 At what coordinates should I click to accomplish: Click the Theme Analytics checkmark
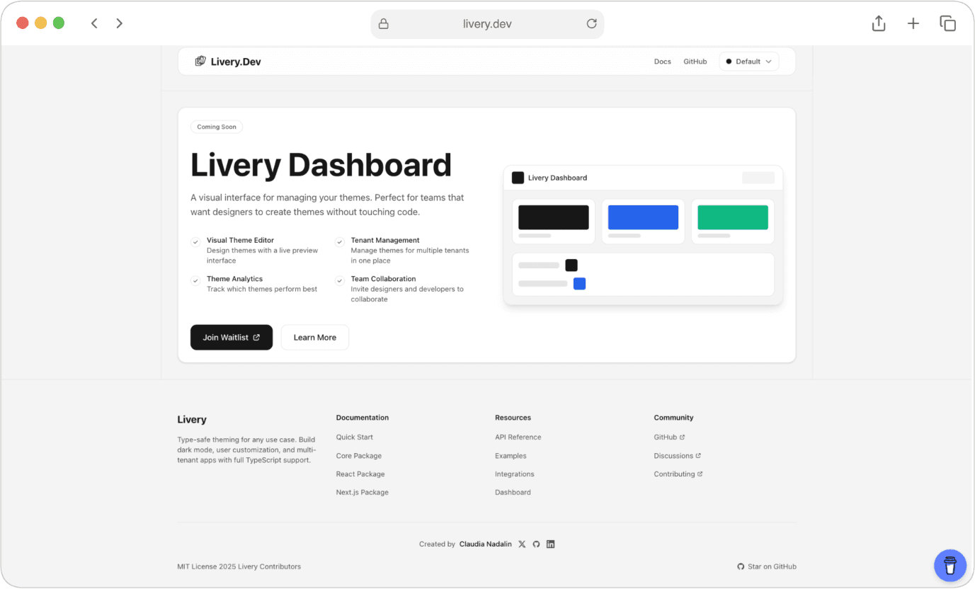pos(196,280)
